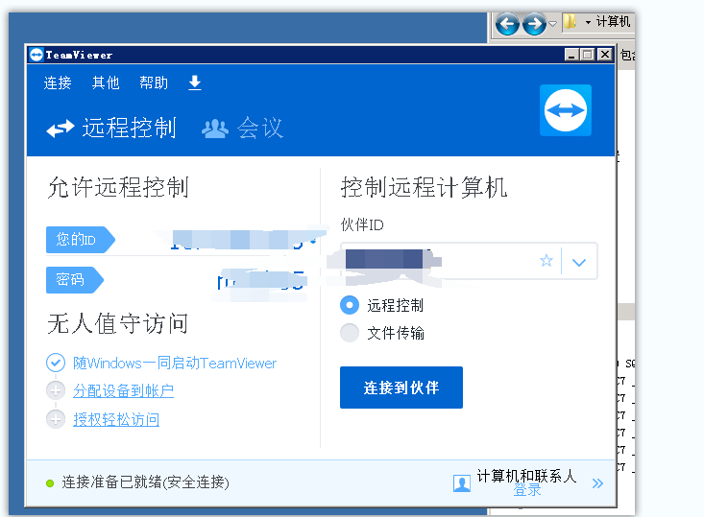Click the contacts person icon in footer
Viewport: 704px width, 517px height.
(x=462, y=483)
